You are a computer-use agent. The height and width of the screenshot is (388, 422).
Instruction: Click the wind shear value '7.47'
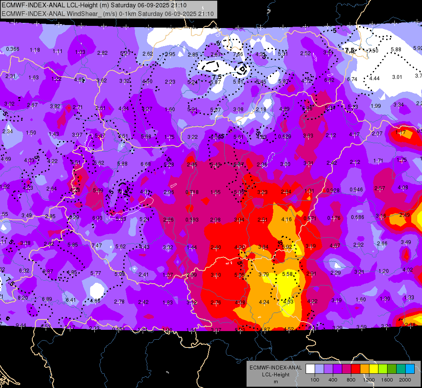point(97,245)
